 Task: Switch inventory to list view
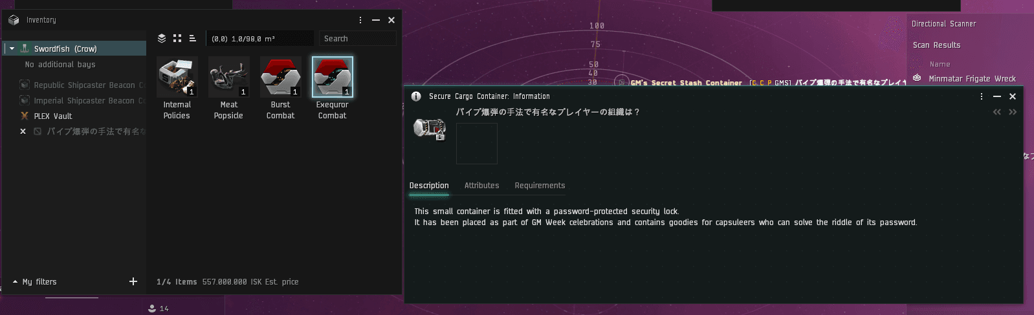pos(193,39)
